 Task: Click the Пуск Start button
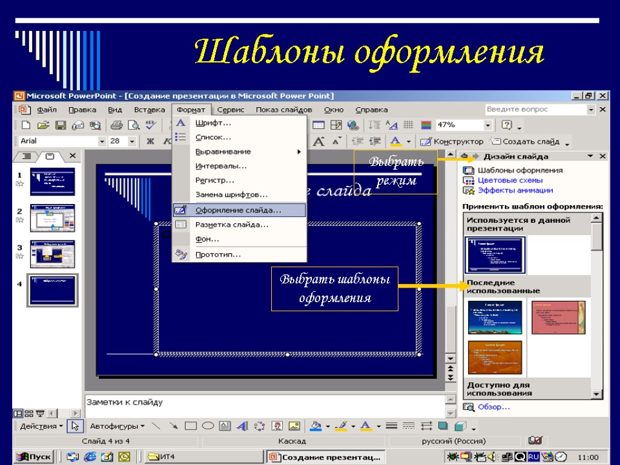click(34, 457)
